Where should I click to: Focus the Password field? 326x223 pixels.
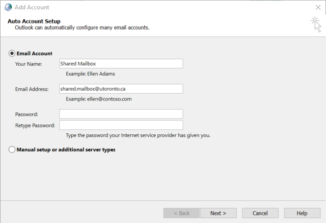(x=121, y=114)
